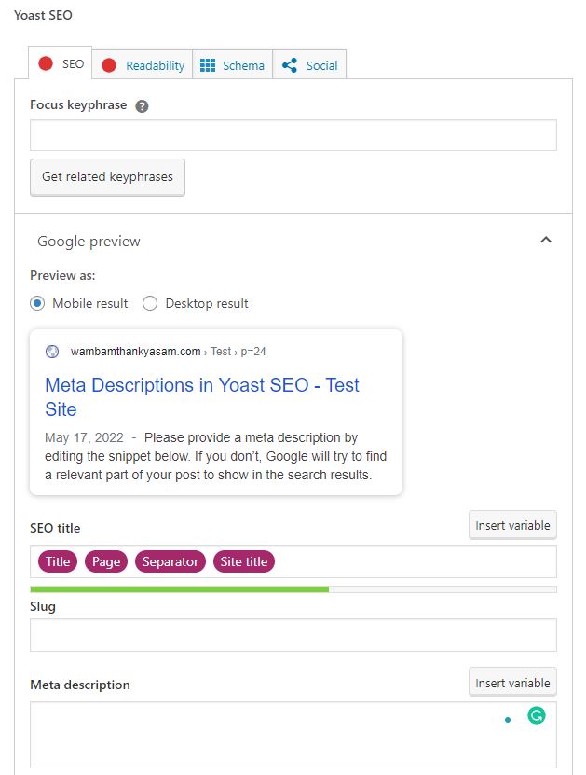The height and width of the screenshot is (775, 586).
Task: Click the green SEO title progress bar
Action: [x=179, y=589]
